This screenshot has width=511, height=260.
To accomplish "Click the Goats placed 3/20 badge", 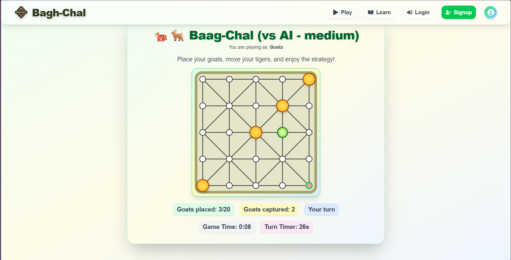I will 203,209.
